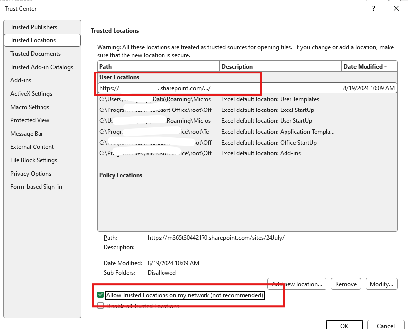Select the User Templates location row
This screenshot has height=329, width=408.
pyautogui.click(x=247, y=99)
